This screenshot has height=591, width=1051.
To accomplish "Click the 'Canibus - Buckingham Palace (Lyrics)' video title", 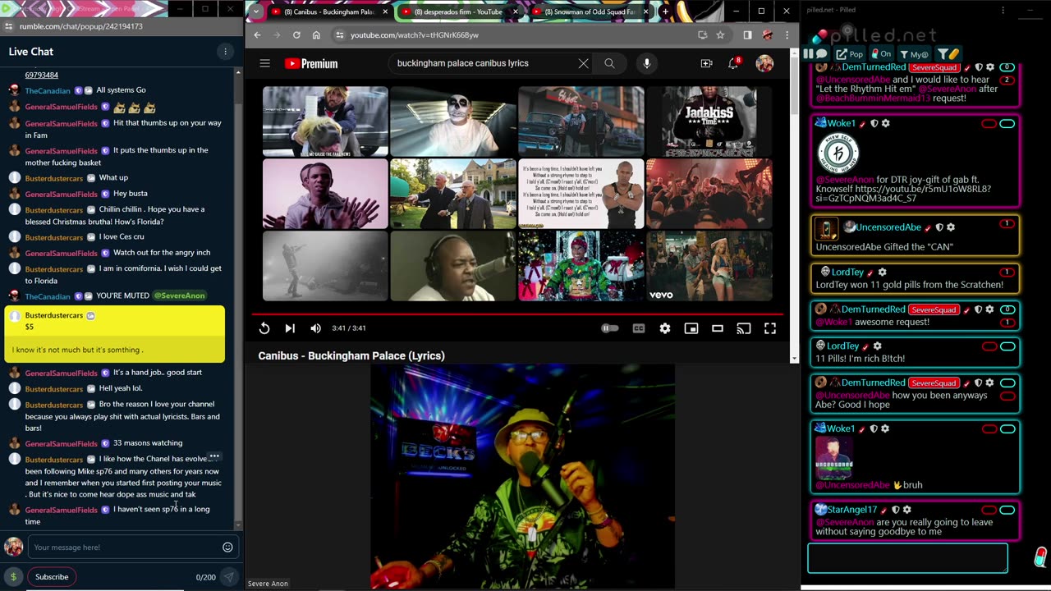I will 351,355.
